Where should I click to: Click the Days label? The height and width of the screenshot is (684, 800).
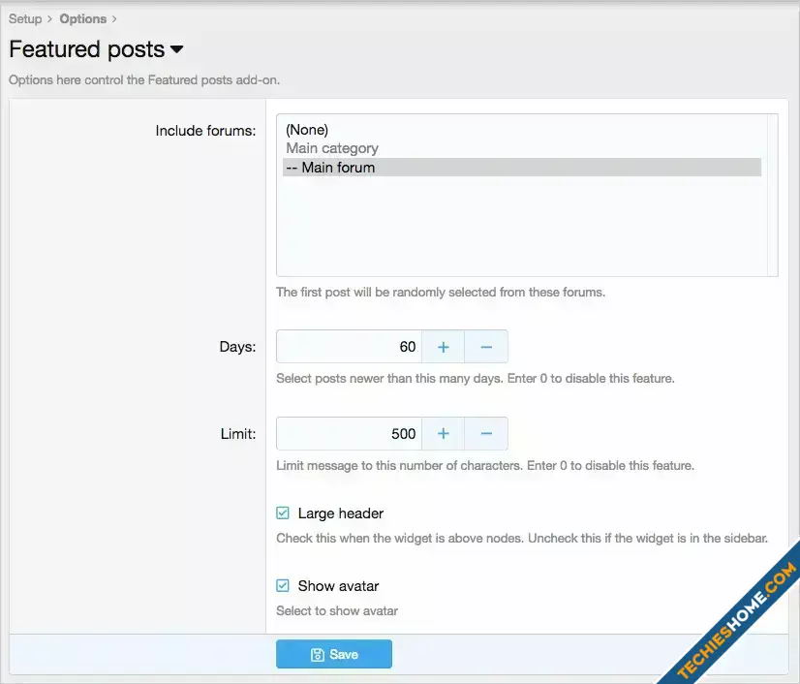click(x=237, y=347)
